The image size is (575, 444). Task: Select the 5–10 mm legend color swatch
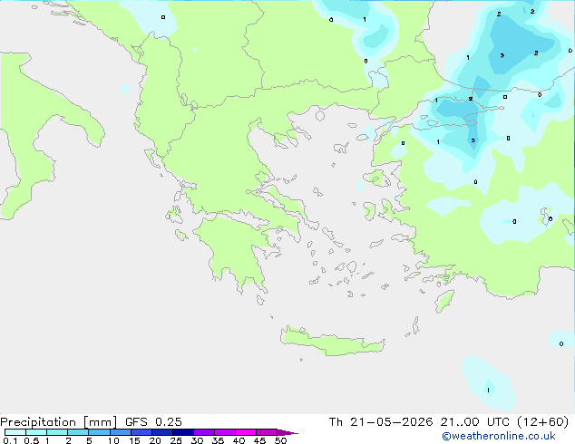[99, 432]
